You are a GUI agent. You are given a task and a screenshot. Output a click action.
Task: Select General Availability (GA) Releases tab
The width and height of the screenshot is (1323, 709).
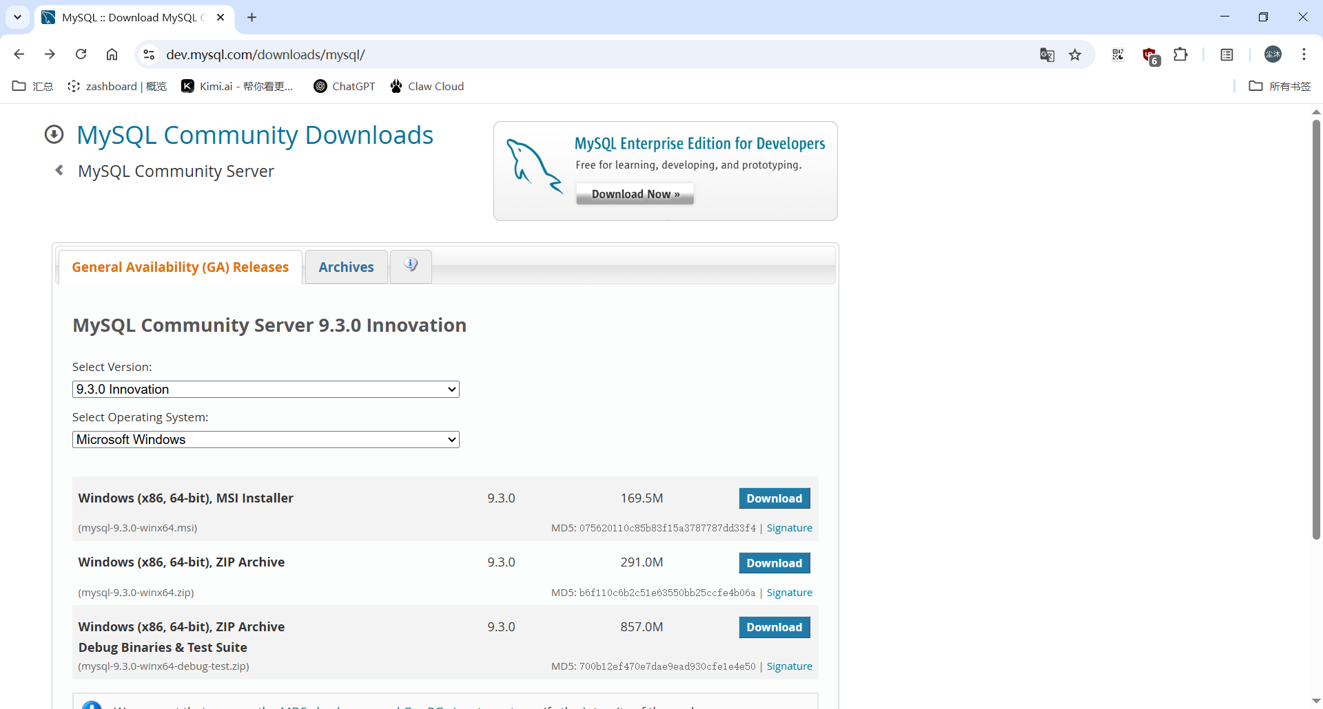coord(180,267)
